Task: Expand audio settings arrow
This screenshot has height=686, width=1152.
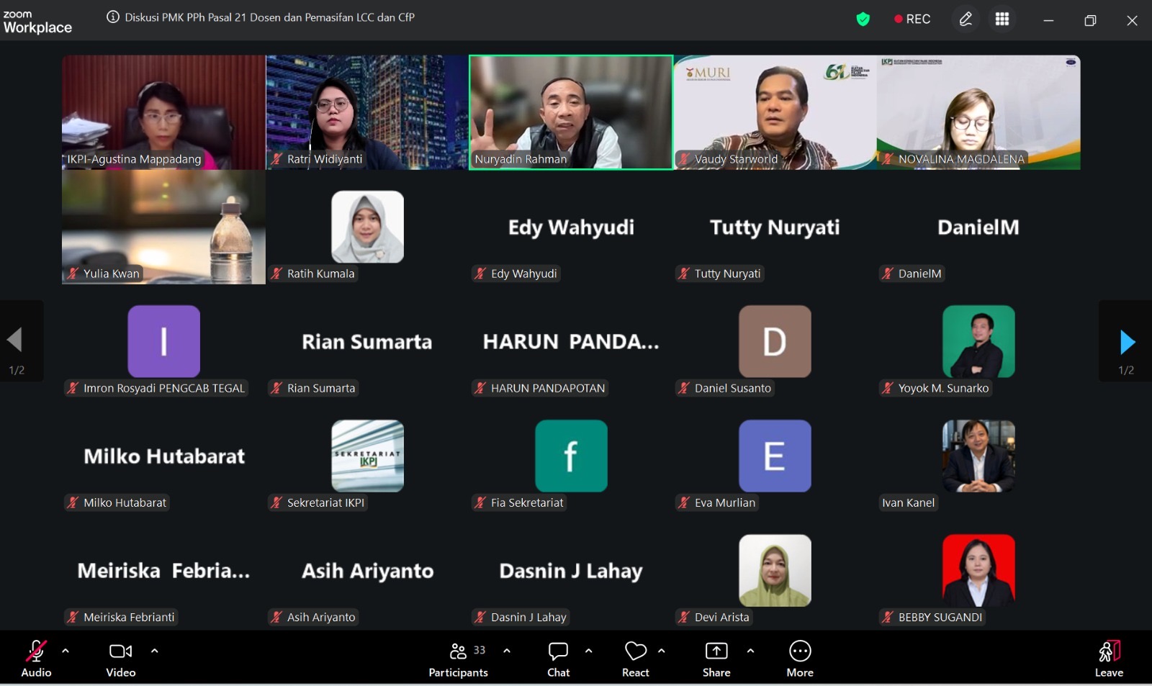Action: [66, 651]
